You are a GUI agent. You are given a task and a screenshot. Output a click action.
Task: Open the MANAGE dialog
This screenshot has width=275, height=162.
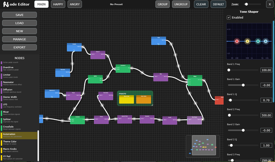click(x=19, y=39)
